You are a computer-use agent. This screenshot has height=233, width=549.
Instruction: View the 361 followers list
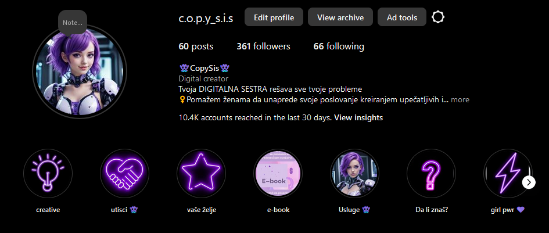point(263,46)
